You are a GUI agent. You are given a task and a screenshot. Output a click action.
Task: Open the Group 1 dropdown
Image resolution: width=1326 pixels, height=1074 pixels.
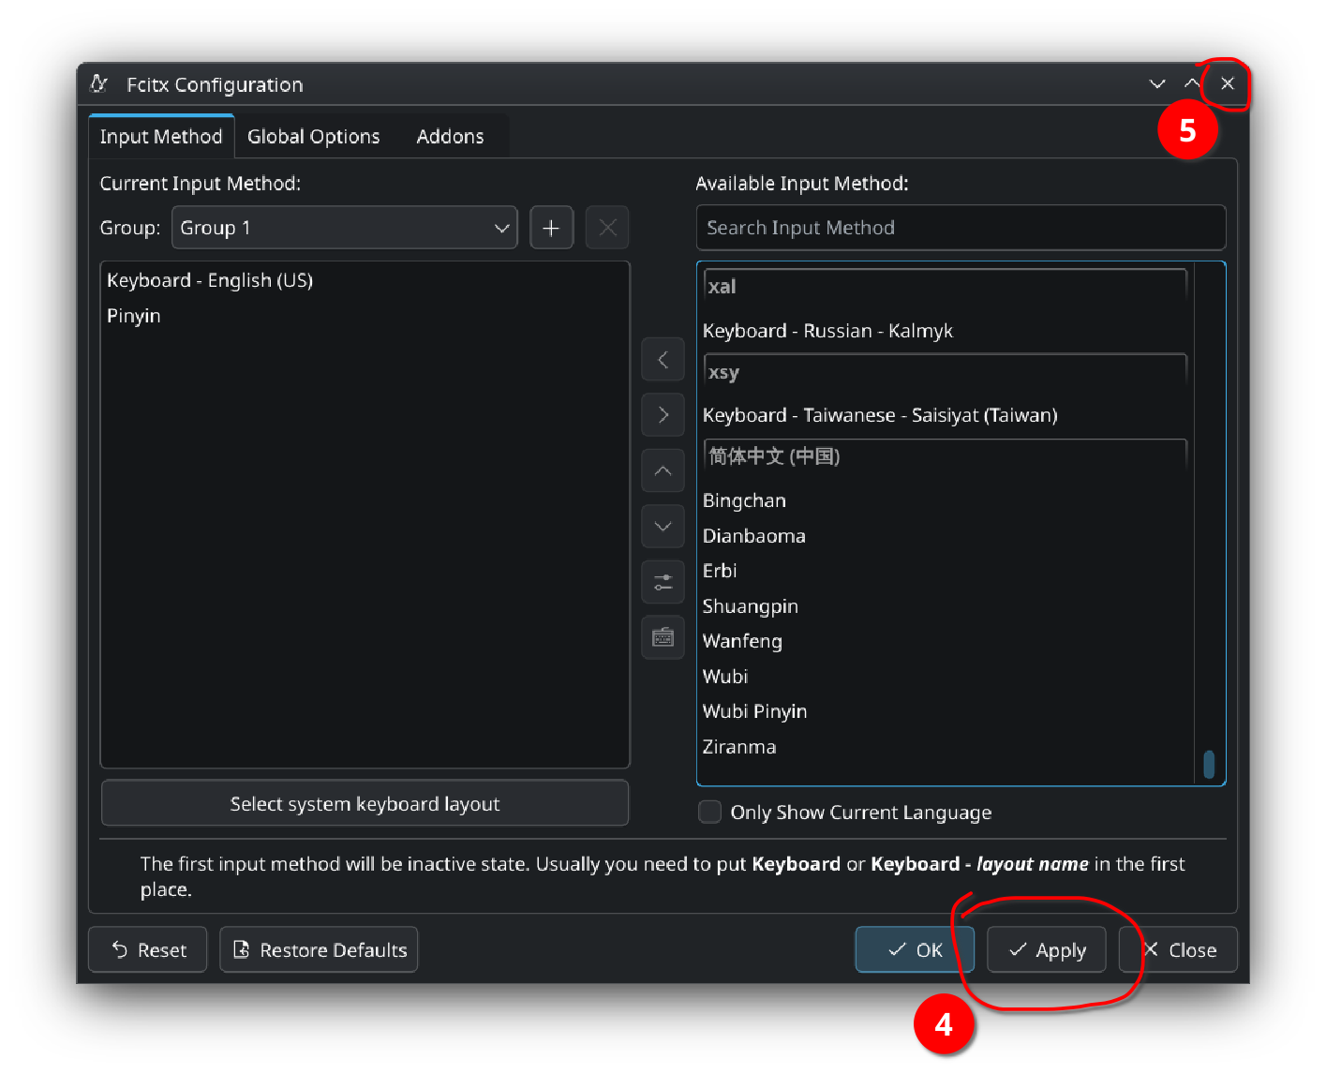tap(344, 228)
